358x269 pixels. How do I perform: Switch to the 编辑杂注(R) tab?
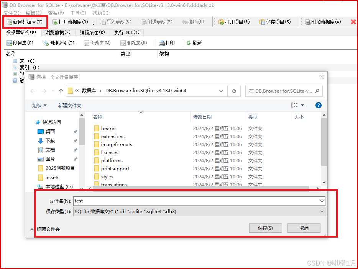pos(92,33)
